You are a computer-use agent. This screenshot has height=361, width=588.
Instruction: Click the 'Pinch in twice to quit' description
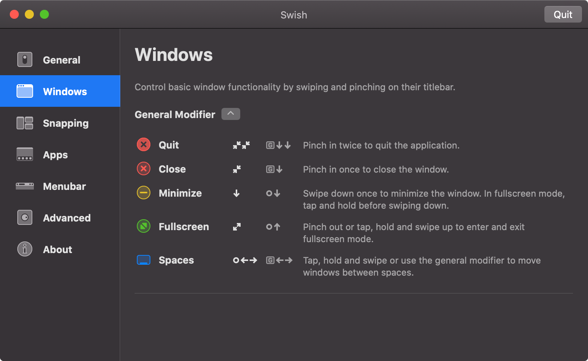(381, 146)
